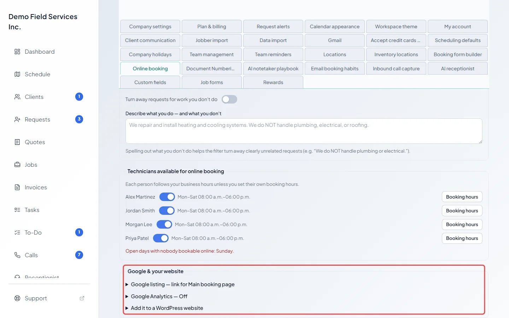The width and height of the screenshot is (509, 318).
Task: Click the Requests badge showing 3
Action: 79,119
